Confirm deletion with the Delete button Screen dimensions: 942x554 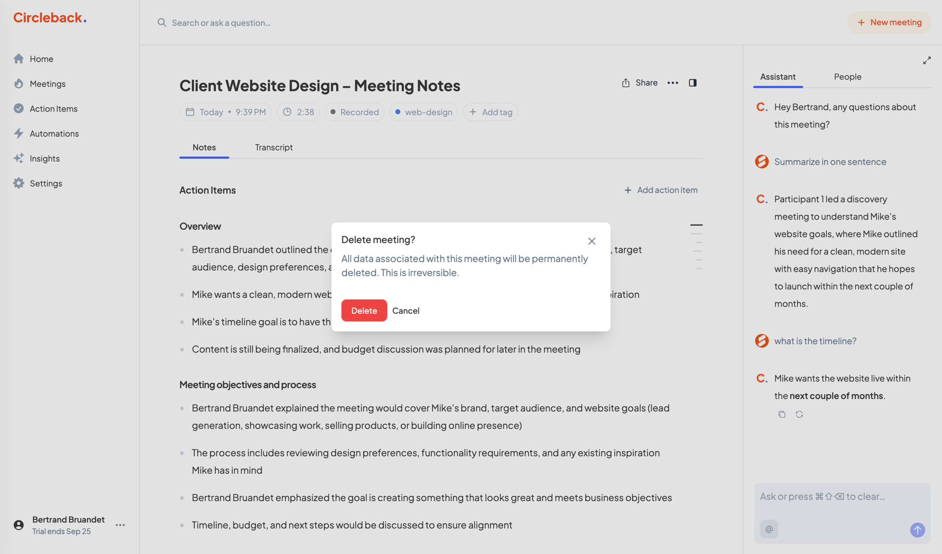pyautogui.click(x=364, y=310)
